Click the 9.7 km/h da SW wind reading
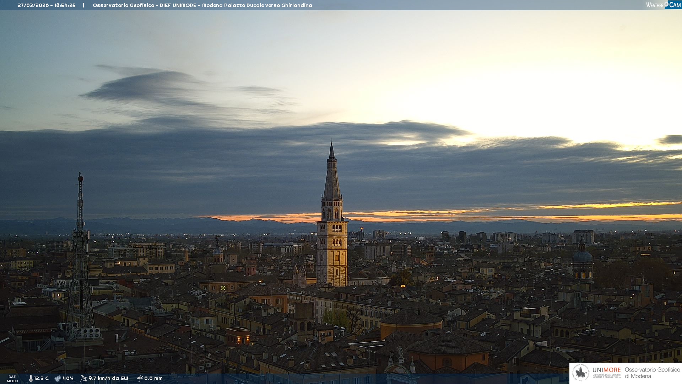This screenshot has height=384, width=682. pyautogui.click(x=108, y=378)
